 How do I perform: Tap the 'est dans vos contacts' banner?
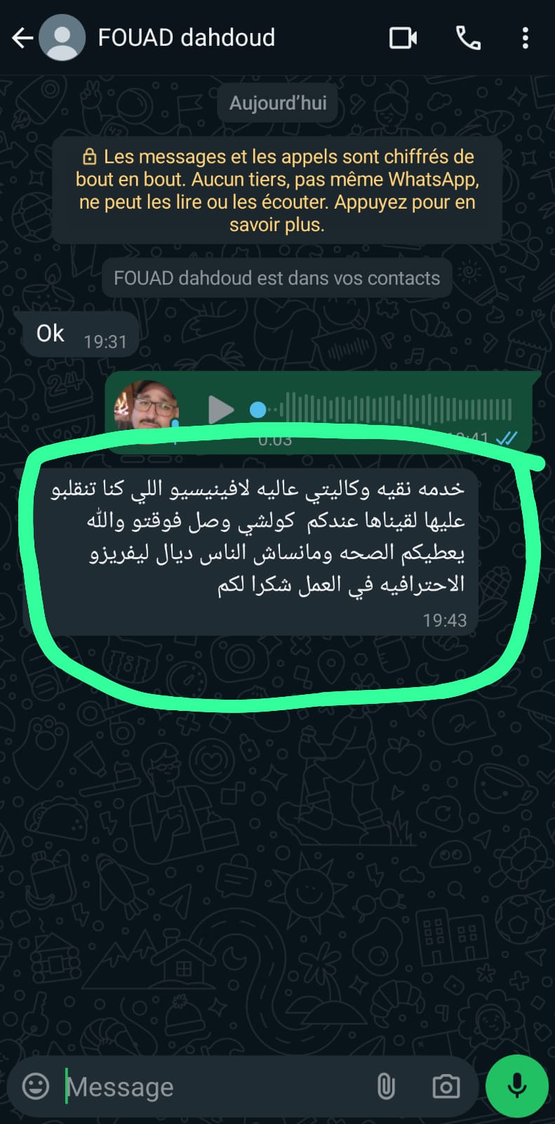point(277,278)
